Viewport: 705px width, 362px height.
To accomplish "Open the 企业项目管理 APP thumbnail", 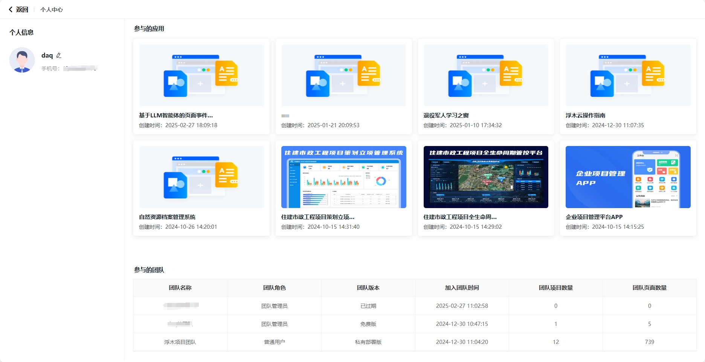I will click(628, 177).
